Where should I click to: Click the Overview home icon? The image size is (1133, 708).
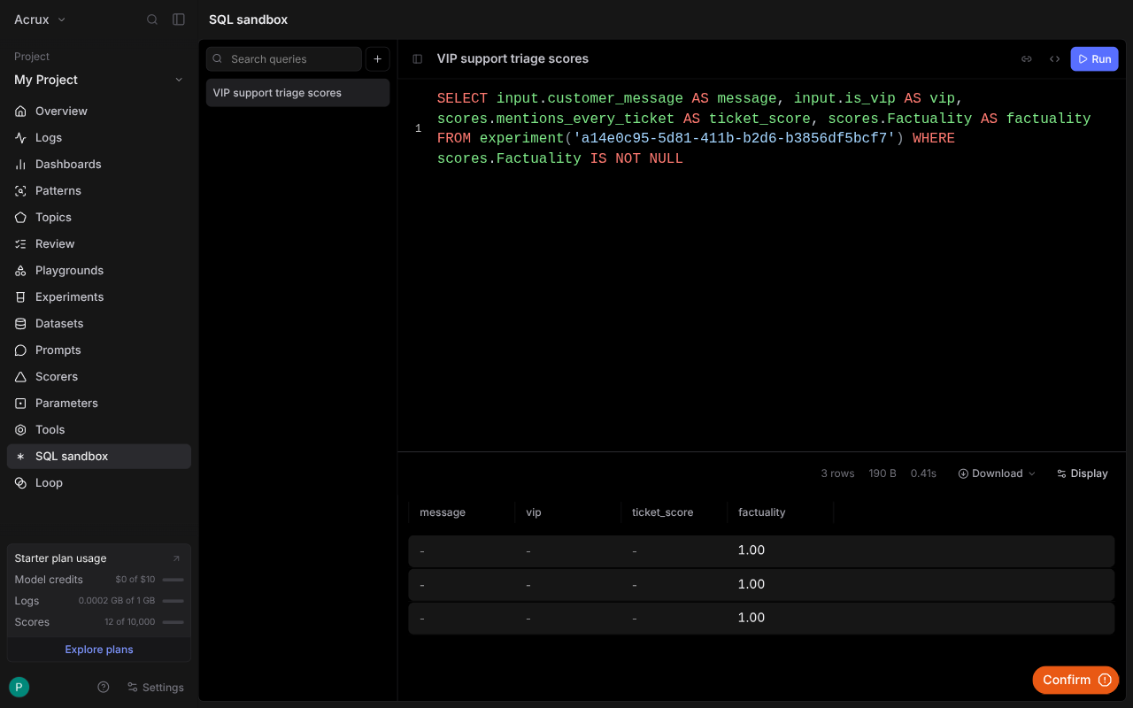[20, 111]
